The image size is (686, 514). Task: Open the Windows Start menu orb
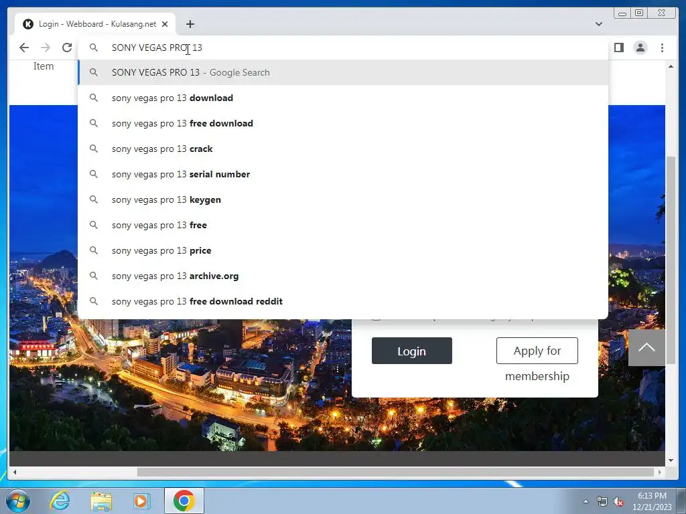click(x=17, y=501)
